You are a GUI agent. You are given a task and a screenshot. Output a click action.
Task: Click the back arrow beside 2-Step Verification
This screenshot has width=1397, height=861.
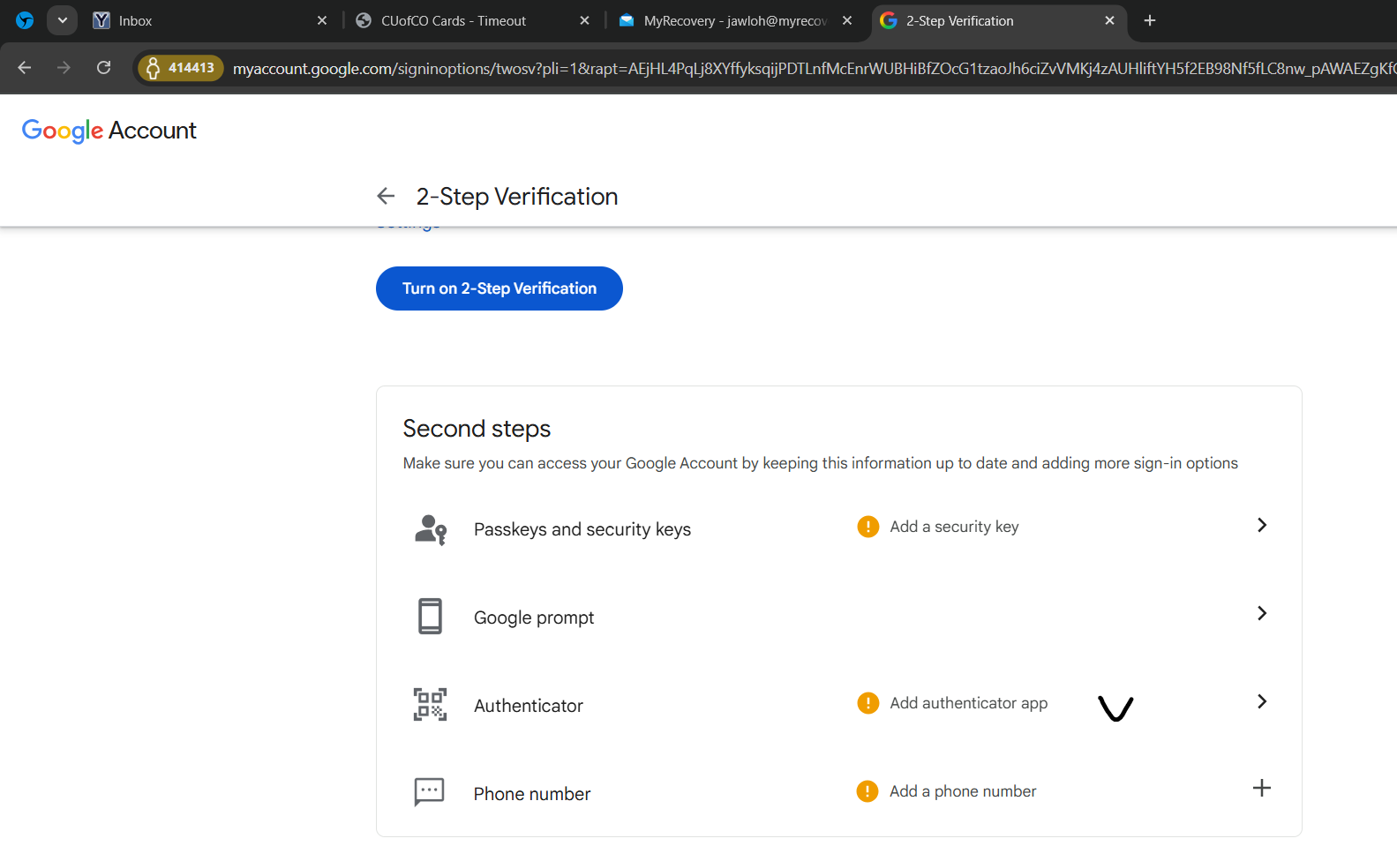[386, 196]
